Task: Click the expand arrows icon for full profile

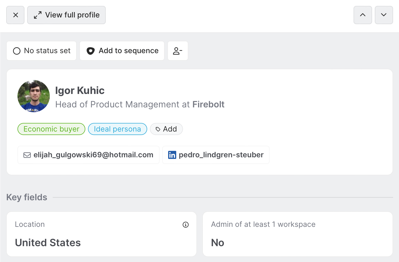Action: click(38, 15)
